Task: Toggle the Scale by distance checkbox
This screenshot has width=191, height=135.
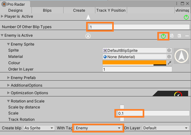Action: [122, 107]
